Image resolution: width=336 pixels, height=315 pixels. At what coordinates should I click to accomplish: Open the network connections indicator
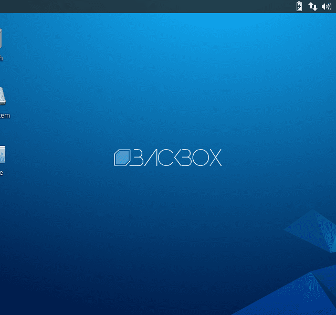[313, 6]
